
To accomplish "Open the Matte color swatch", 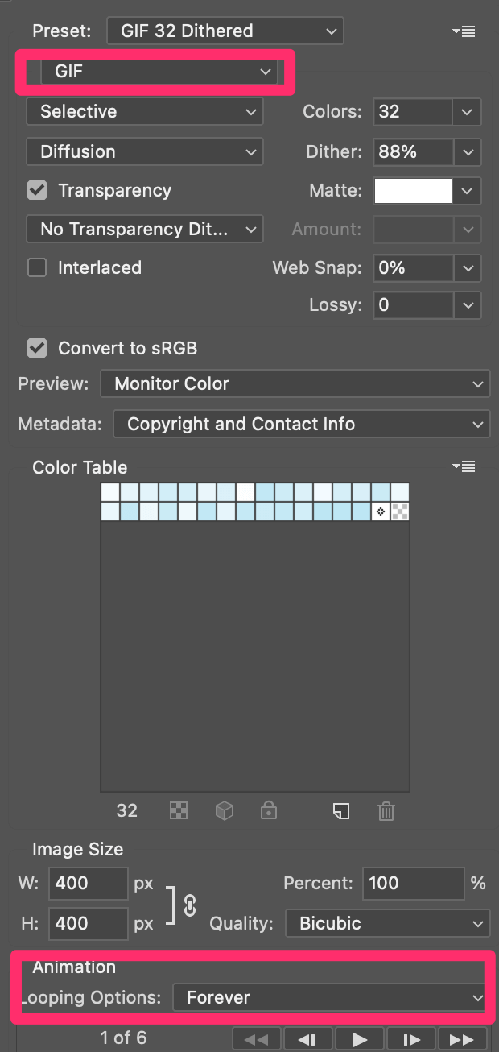I will [x=414, y=190].
